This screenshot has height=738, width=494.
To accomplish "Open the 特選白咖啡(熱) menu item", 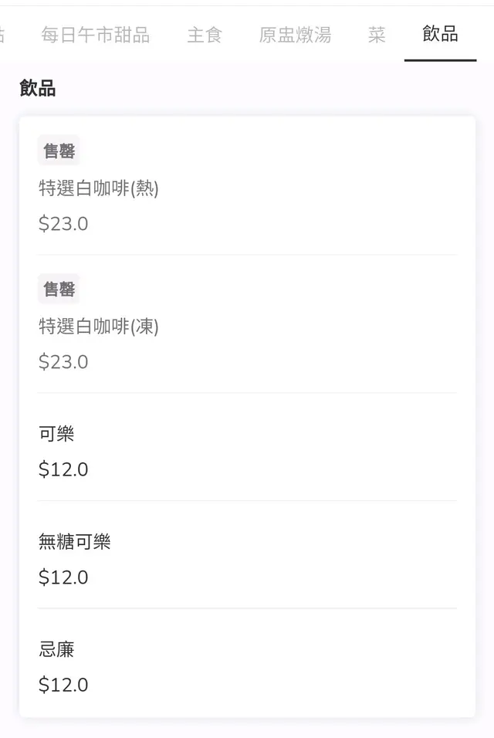I will (99, 188).
